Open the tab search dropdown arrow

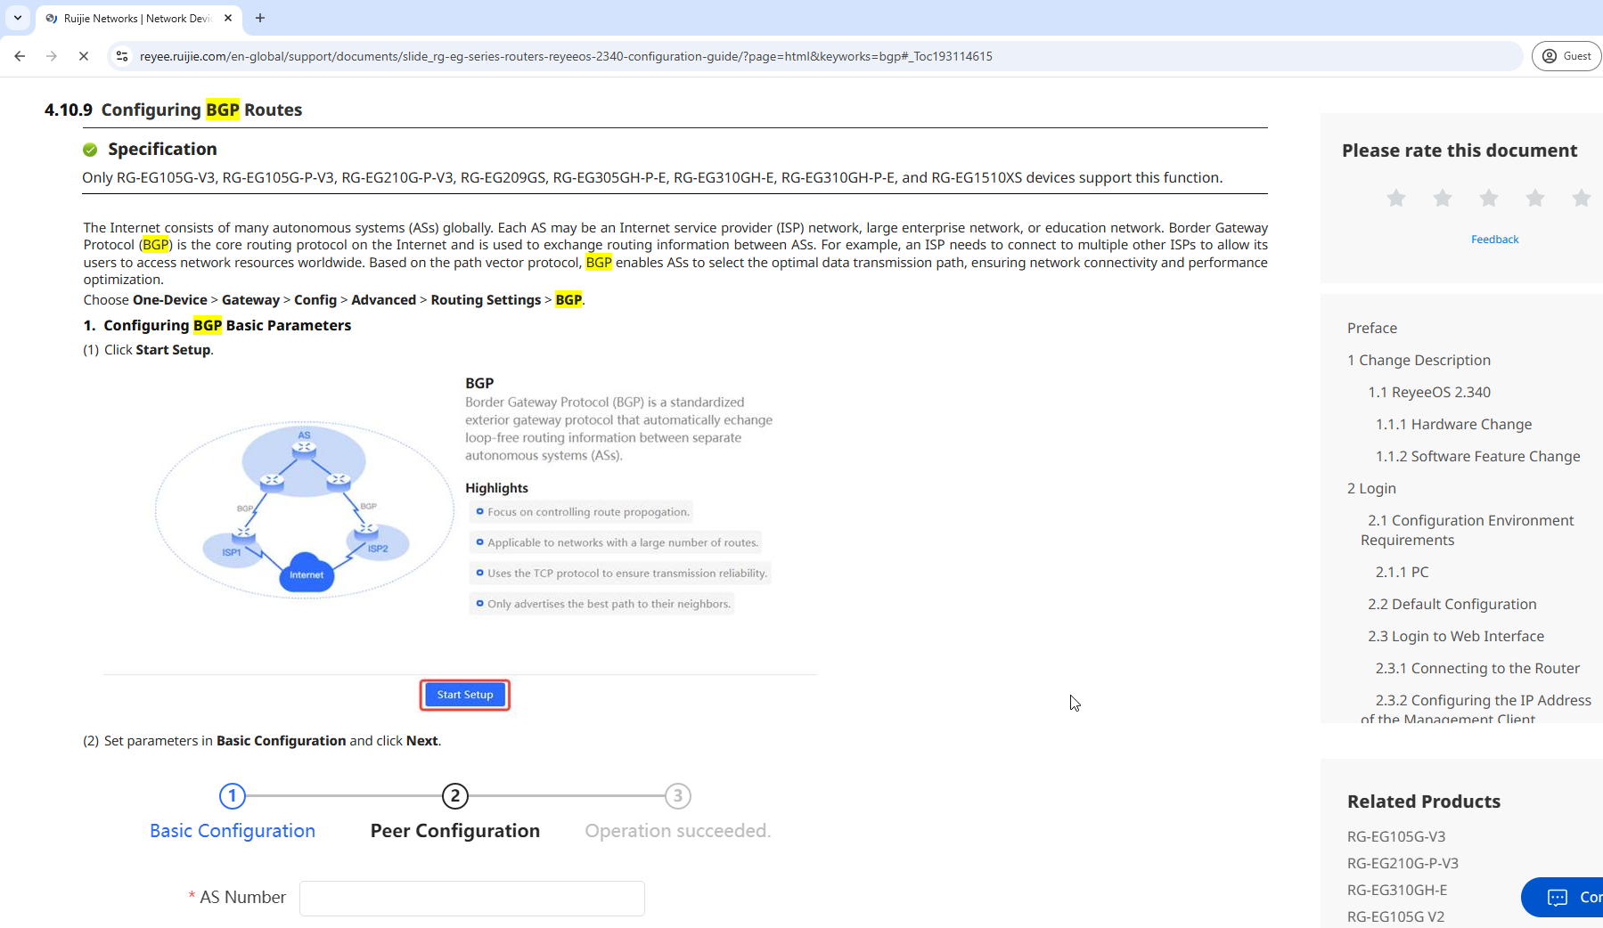pyautogui.click(x=17, y=18)
